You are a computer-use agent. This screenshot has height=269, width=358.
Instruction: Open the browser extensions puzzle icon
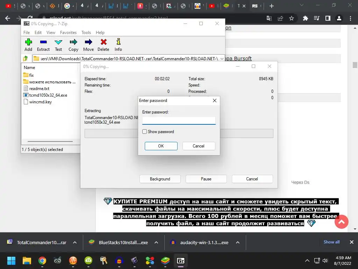click(x=305, y=18)
